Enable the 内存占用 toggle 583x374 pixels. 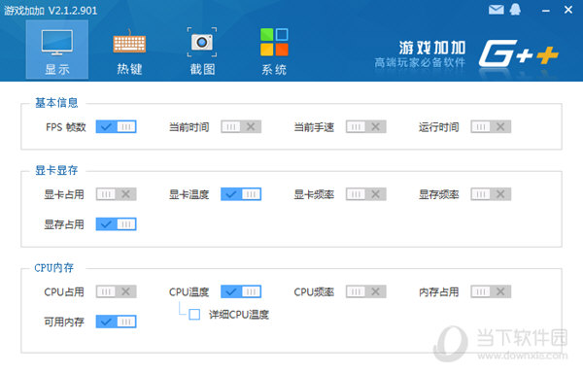point(491,291)
